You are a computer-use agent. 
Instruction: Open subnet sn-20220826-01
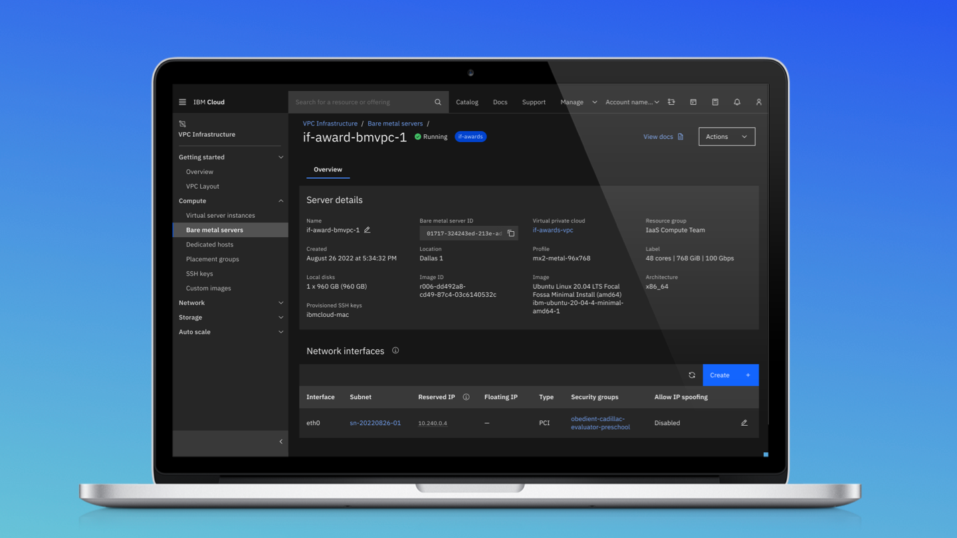coord(375,422)
